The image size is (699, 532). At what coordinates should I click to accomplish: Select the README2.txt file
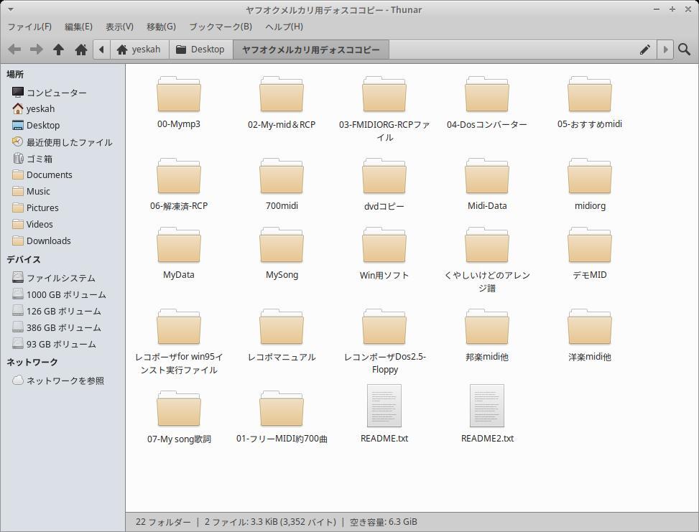click(486, 406)
